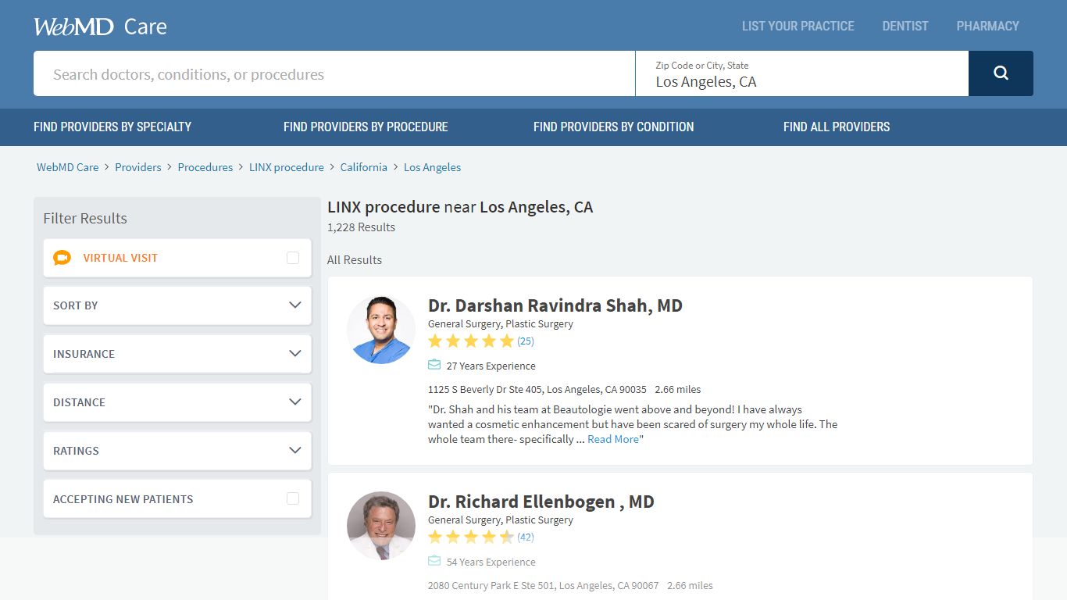Open the Pharmacy section
Viewport: 1067px width, 600px height.
point(987,26)
